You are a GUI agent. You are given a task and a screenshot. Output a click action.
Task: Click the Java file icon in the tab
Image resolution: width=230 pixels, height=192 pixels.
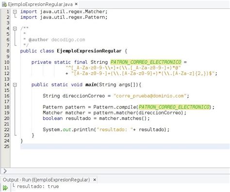click(4, 4)
